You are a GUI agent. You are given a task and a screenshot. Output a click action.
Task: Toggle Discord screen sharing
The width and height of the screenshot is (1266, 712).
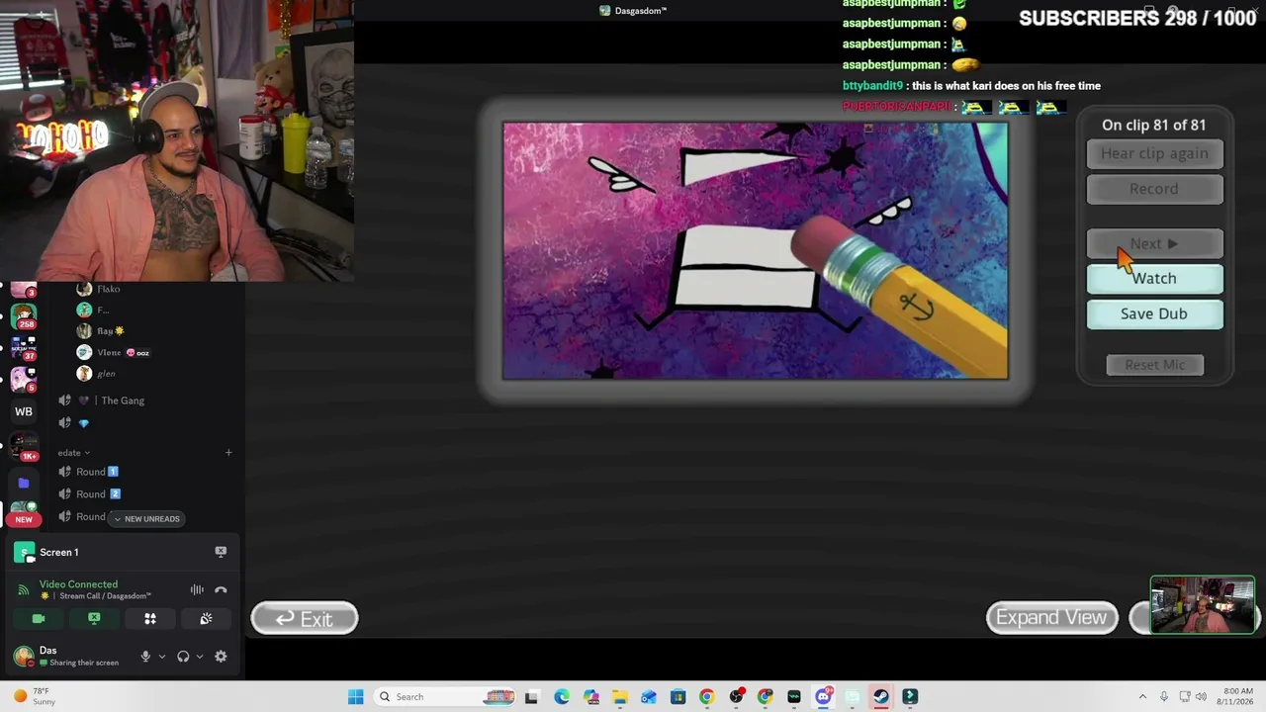click(x=94, y=618)
